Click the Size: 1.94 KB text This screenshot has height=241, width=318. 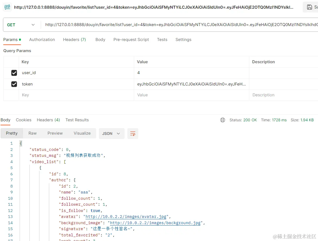pos(302,120)
